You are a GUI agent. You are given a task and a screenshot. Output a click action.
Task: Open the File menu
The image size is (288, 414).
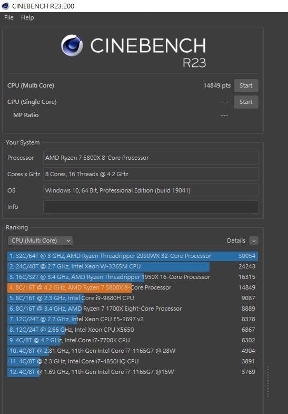[9, 17]
